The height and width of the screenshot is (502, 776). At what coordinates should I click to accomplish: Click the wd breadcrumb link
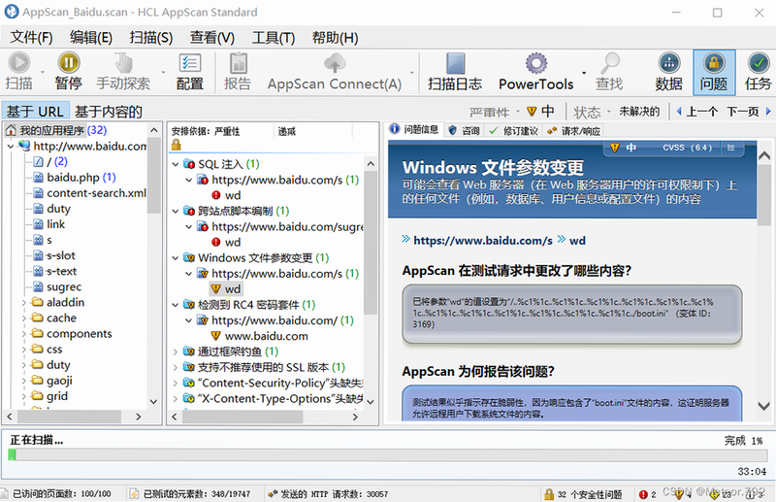coord(577,241)
